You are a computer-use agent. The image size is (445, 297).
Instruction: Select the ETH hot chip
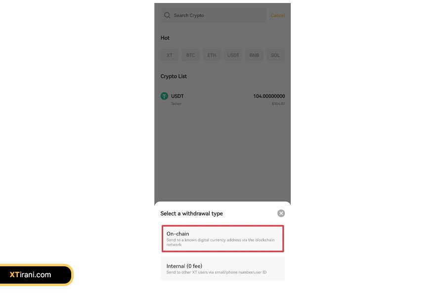(212, 55)
